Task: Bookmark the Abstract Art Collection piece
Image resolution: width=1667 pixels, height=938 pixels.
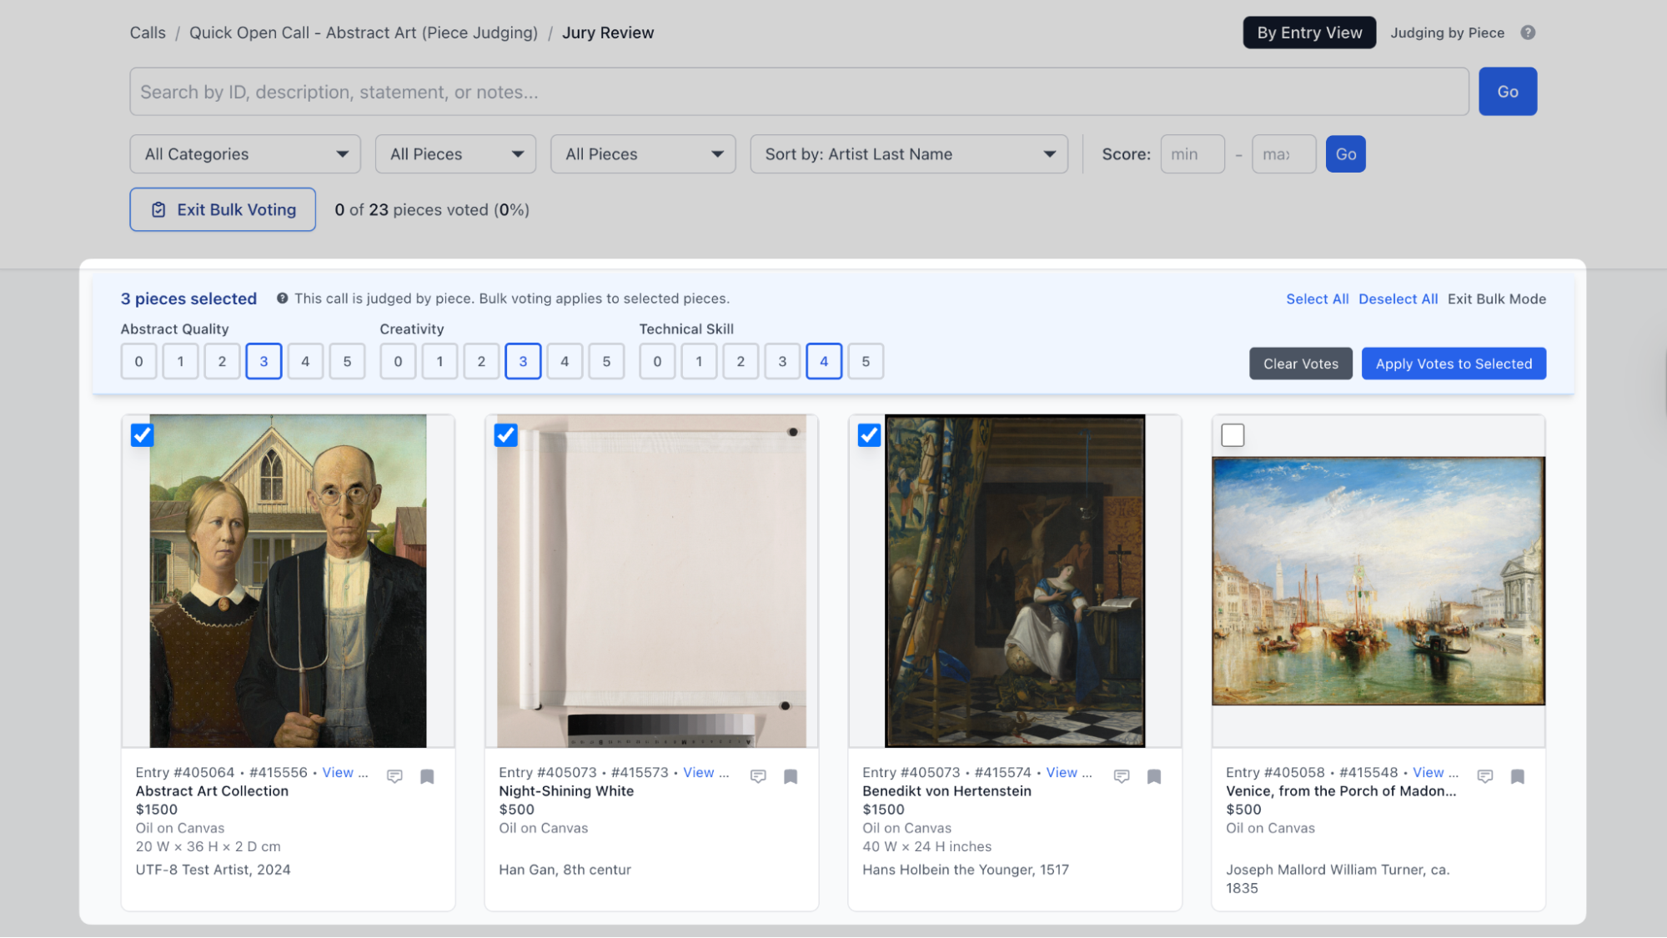Action: point(427,776)
